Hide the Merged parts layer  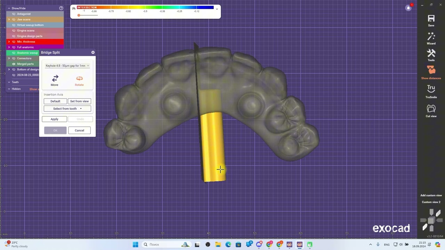14,64
